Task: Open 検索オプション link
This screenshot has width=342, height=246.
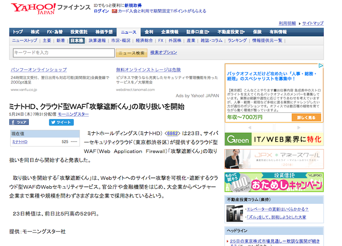Action: coord(164,53)
